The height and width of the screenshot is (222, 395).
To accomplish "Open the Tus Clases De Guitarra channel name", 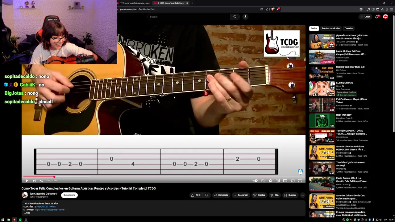I will [x=42, y=194].
